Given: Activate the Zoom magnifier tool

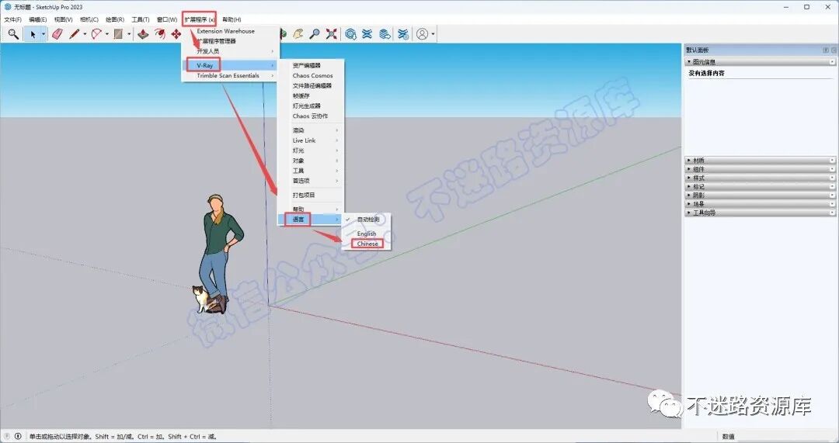Looking at the screenshot, I should click(x=315, y=34).
